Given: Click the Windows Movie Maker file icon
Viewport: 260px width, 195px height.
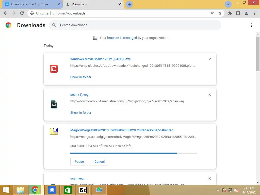Looking at the screenshot, I should [54, 69].
